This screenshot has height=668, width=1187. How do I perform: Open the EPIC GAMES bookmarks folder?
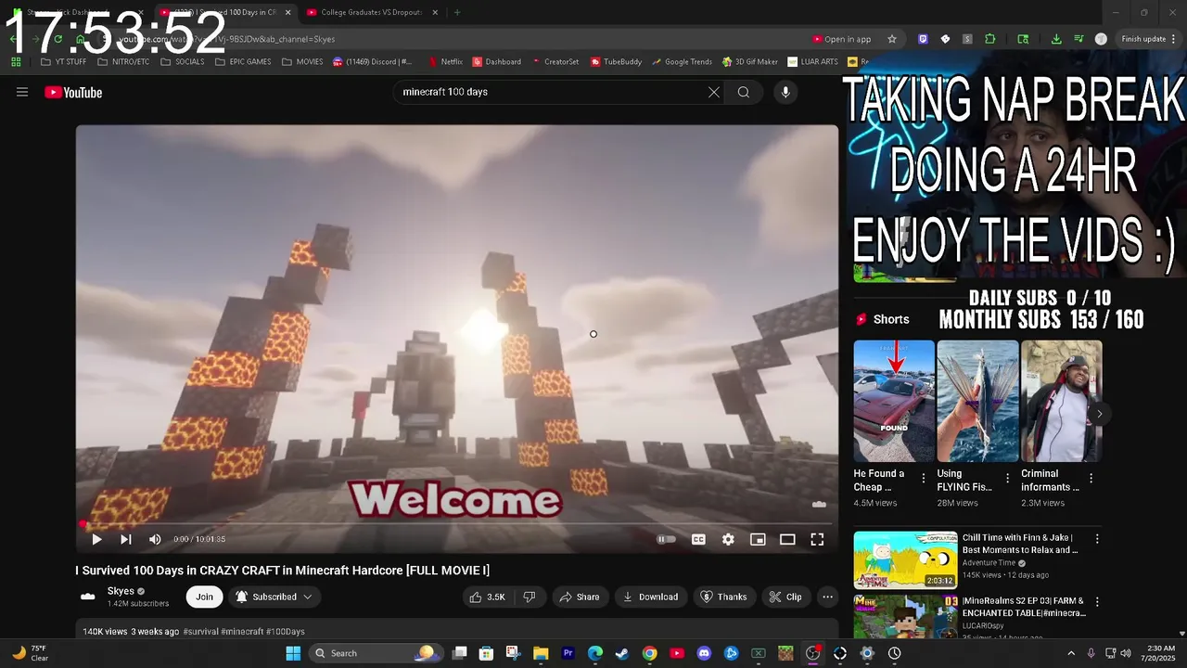click(243, 62)
